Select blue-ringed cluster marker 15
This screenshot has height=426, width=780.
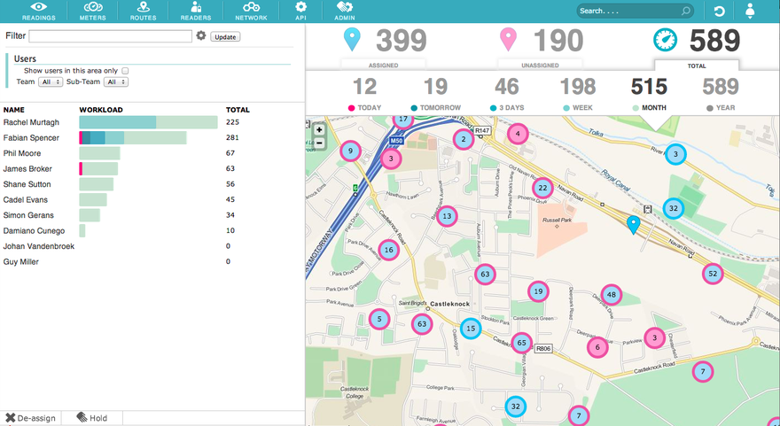click(471, 328)
